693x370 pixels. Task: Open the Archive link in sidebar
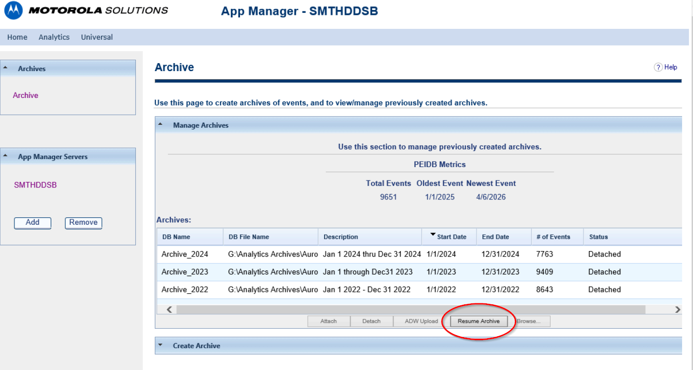25,95
